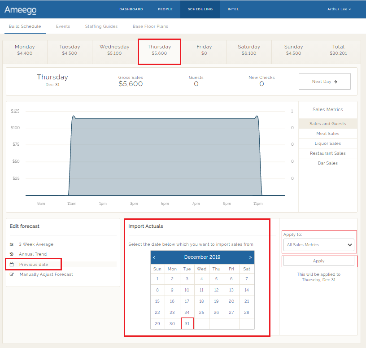Screen dimensions: 366x348
Task: Open the Staffing Guides tab
Action: pos(101,26)
